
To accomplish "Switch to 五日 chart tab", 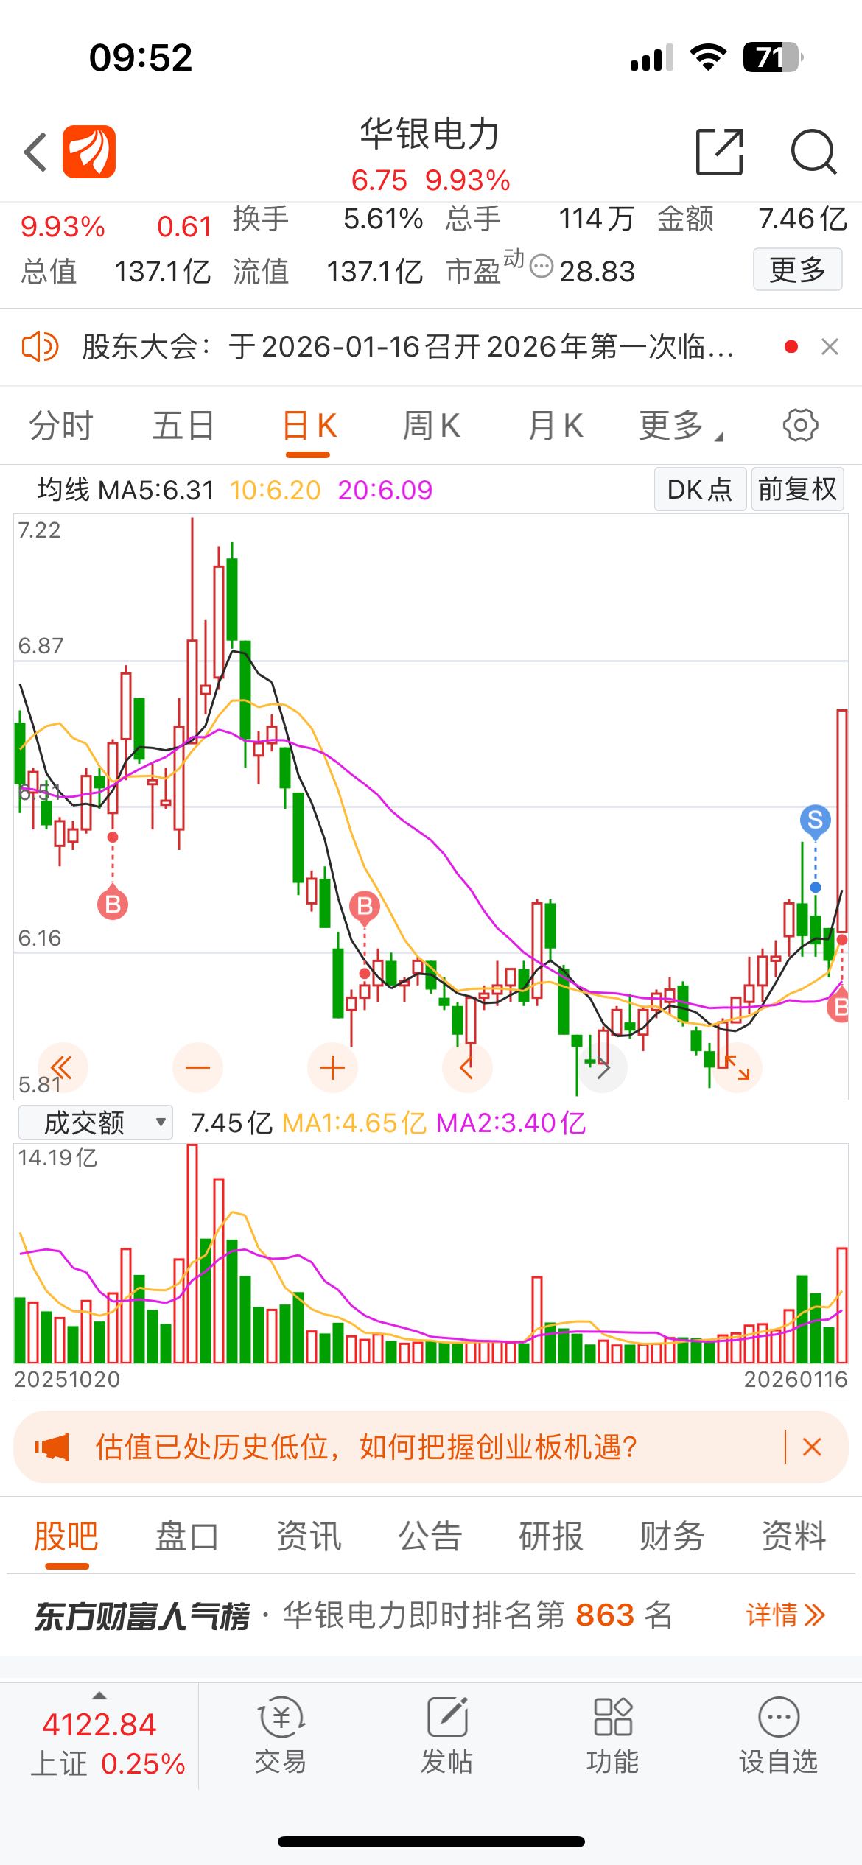I will 183,426.
